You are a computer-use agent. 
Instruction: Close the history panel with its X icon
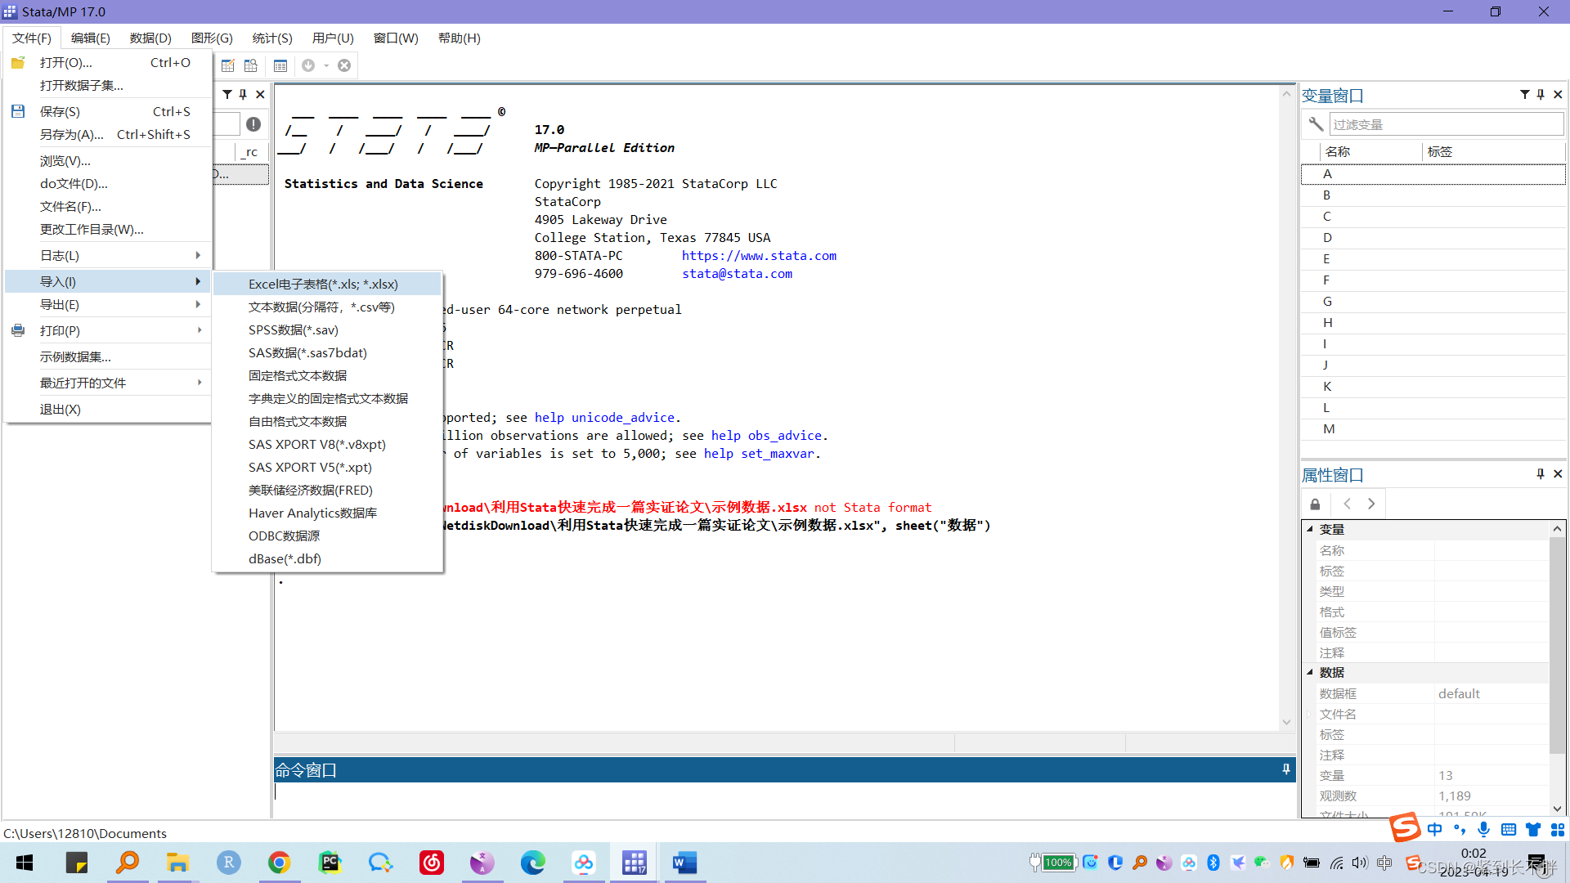tap(260, 94)
